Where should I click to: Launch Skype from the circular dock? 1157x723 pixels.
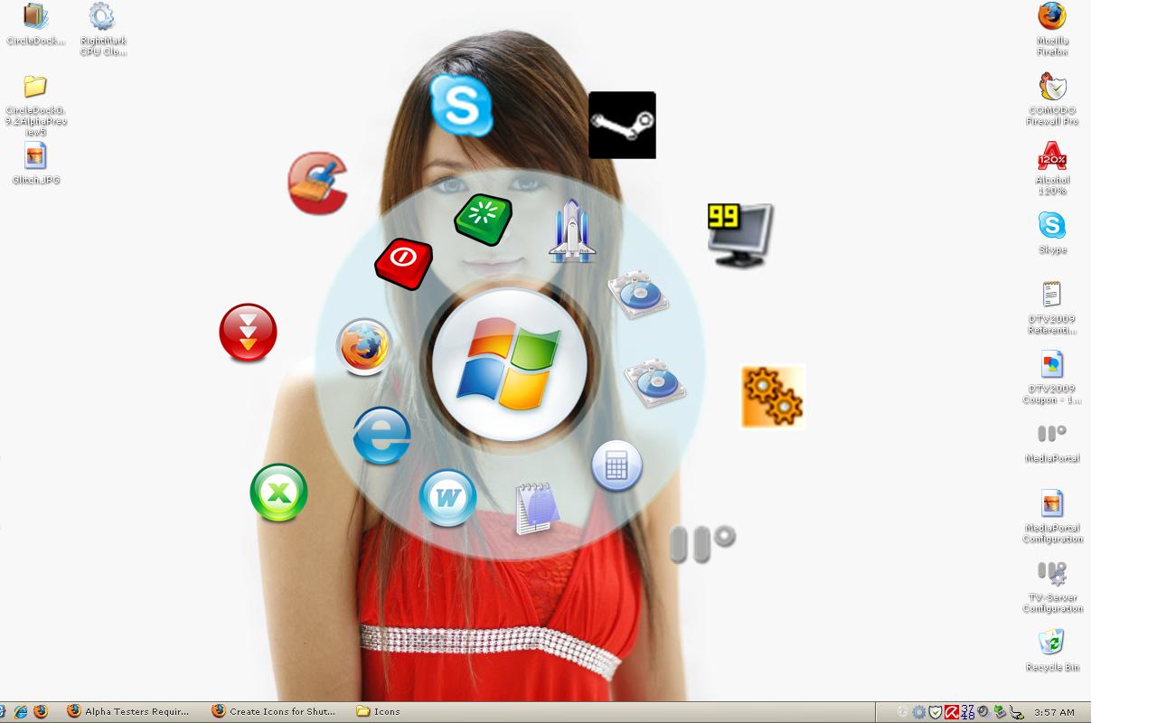(x=461, y=105)
